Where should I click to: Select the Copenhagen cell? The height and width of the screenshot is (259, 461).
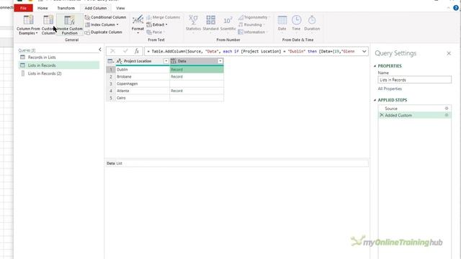pyautogui.click(x=143, y=83)
